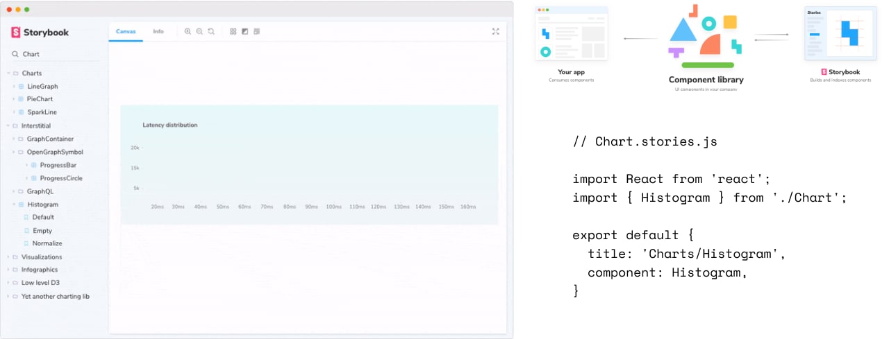The image size is (889, 339).
Task: Click the Low level D3 folder icon
Action: (x=15, y=283)
